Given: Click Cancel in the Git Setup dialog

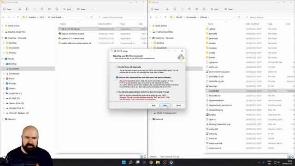Looking at the screenshot, I should [178, 106].
